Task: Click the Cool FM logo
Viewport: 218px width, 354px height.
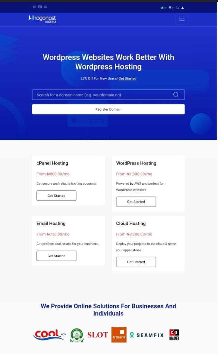Action: point(49,335)
